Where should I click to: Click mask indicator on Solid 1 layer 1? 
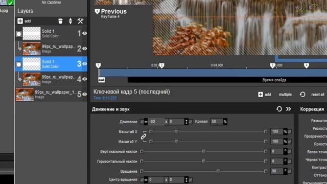[19, 34]
